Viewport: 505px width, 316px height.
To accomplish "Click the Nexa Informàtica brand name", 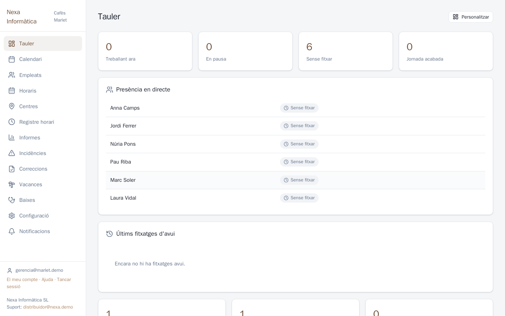I will (x=22, y=17).
